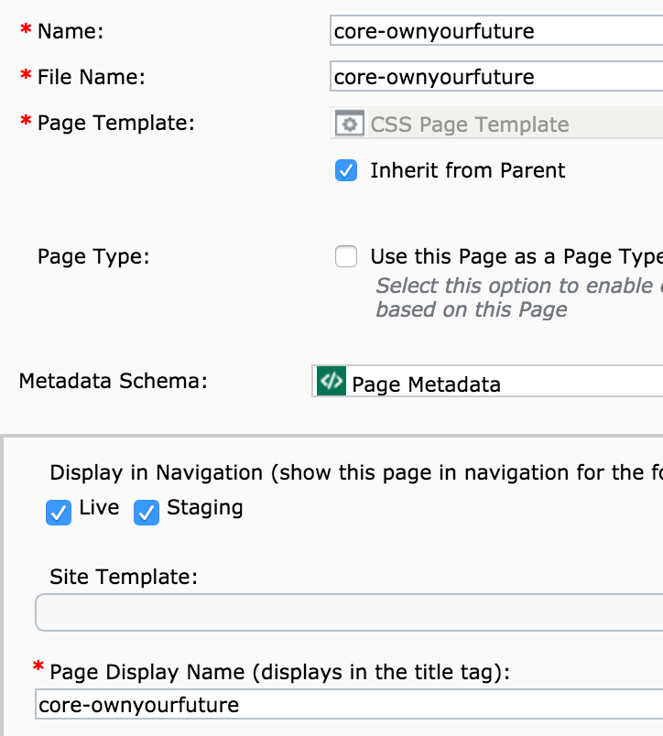Uncheck the Live navigation checkbox
The height and width of the screenshot is (736, 663).
59,514
